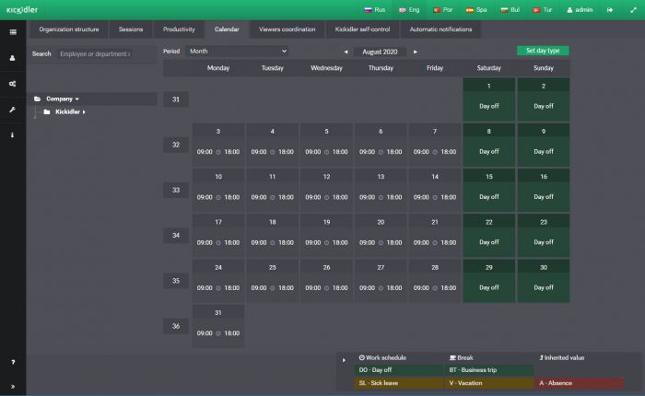Open the info icon in left sidebar
The width and height of the screenshot is (645, 396).
(x=13, y=135)
